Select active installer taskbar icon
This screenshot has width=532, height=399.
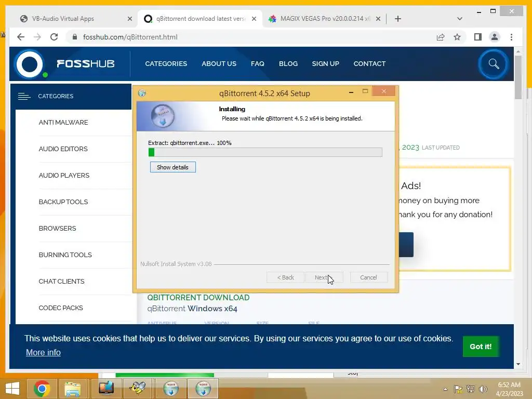(203, 389)
